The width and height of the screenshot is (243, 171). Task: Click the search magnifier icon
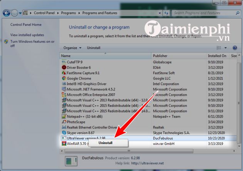click(238, 13)
